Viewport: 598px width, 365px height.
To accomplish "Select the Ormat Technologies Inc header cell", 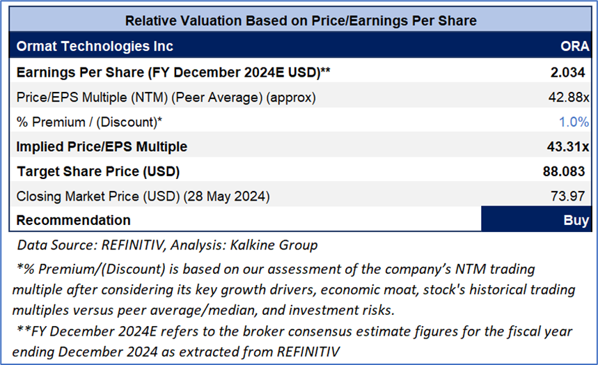I will coord(95,47).
